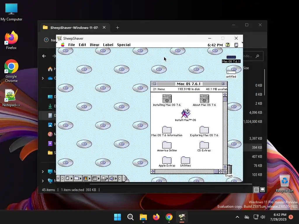The image size is (299, 224).
Task: Open the Recycle Bin on desktop
Action: click(285, 184)
